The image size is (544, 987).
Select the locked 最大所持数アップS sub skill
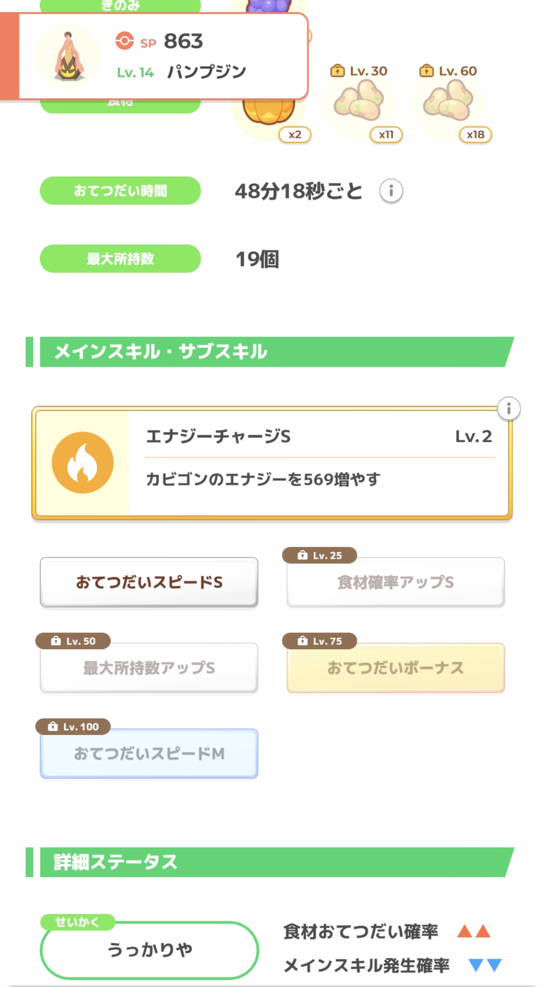click(149, 668)
